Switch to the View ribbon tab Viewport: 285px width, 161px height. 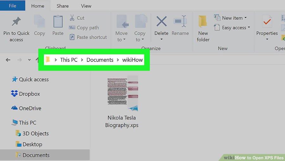(86, 6)
